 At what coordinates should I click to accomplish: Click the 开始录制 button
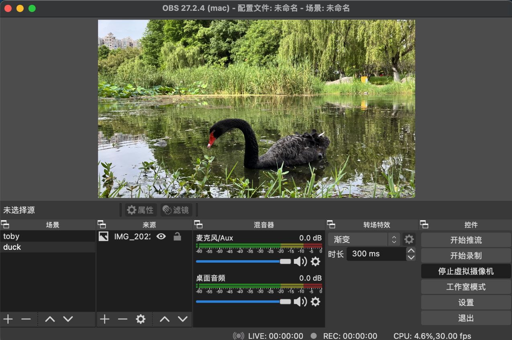point(466,256)
